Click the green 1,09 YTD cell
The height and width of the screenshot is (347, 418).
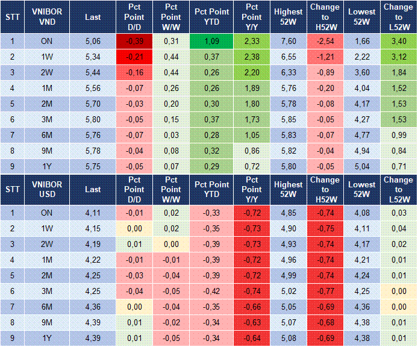(x=211, y=42)
